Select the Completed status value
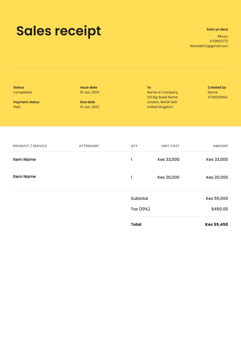 click(22, 92)
